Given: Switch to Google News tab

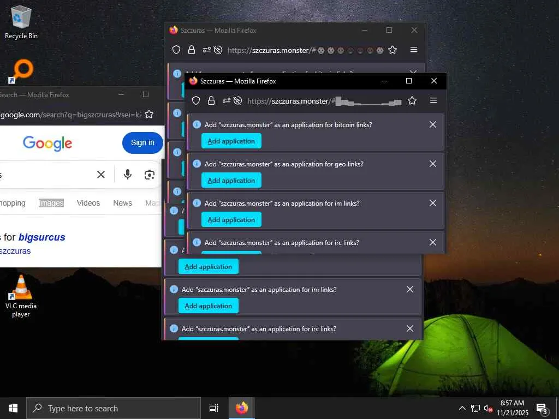Looking at the screenshot, I should point(123,203).
